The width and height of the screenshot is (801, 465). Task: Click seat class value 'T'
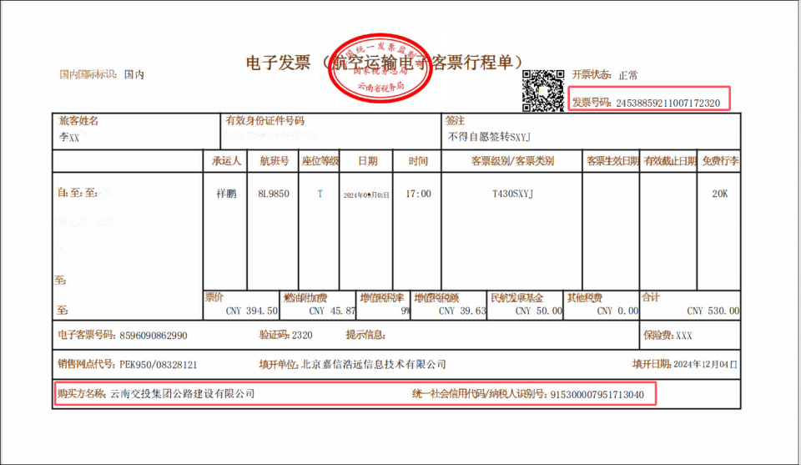tap(320, 194)
